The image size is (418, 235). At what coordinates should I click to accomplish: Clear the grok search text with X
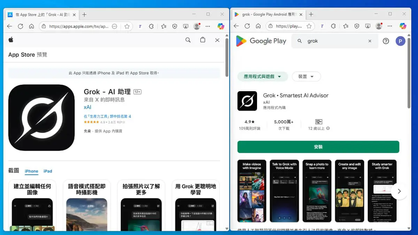pos(370,41)
